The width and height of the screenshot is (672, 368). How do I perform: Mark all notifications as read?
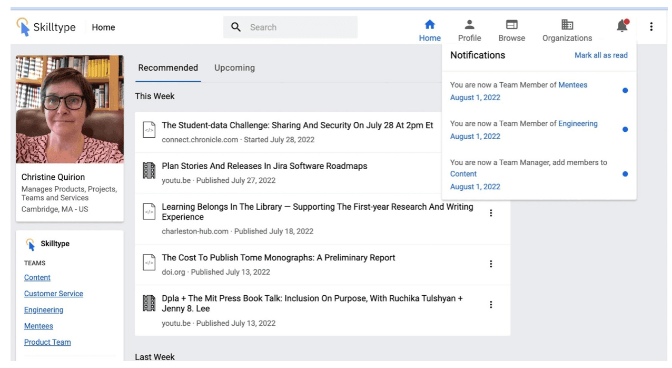[x=601, y=55]
